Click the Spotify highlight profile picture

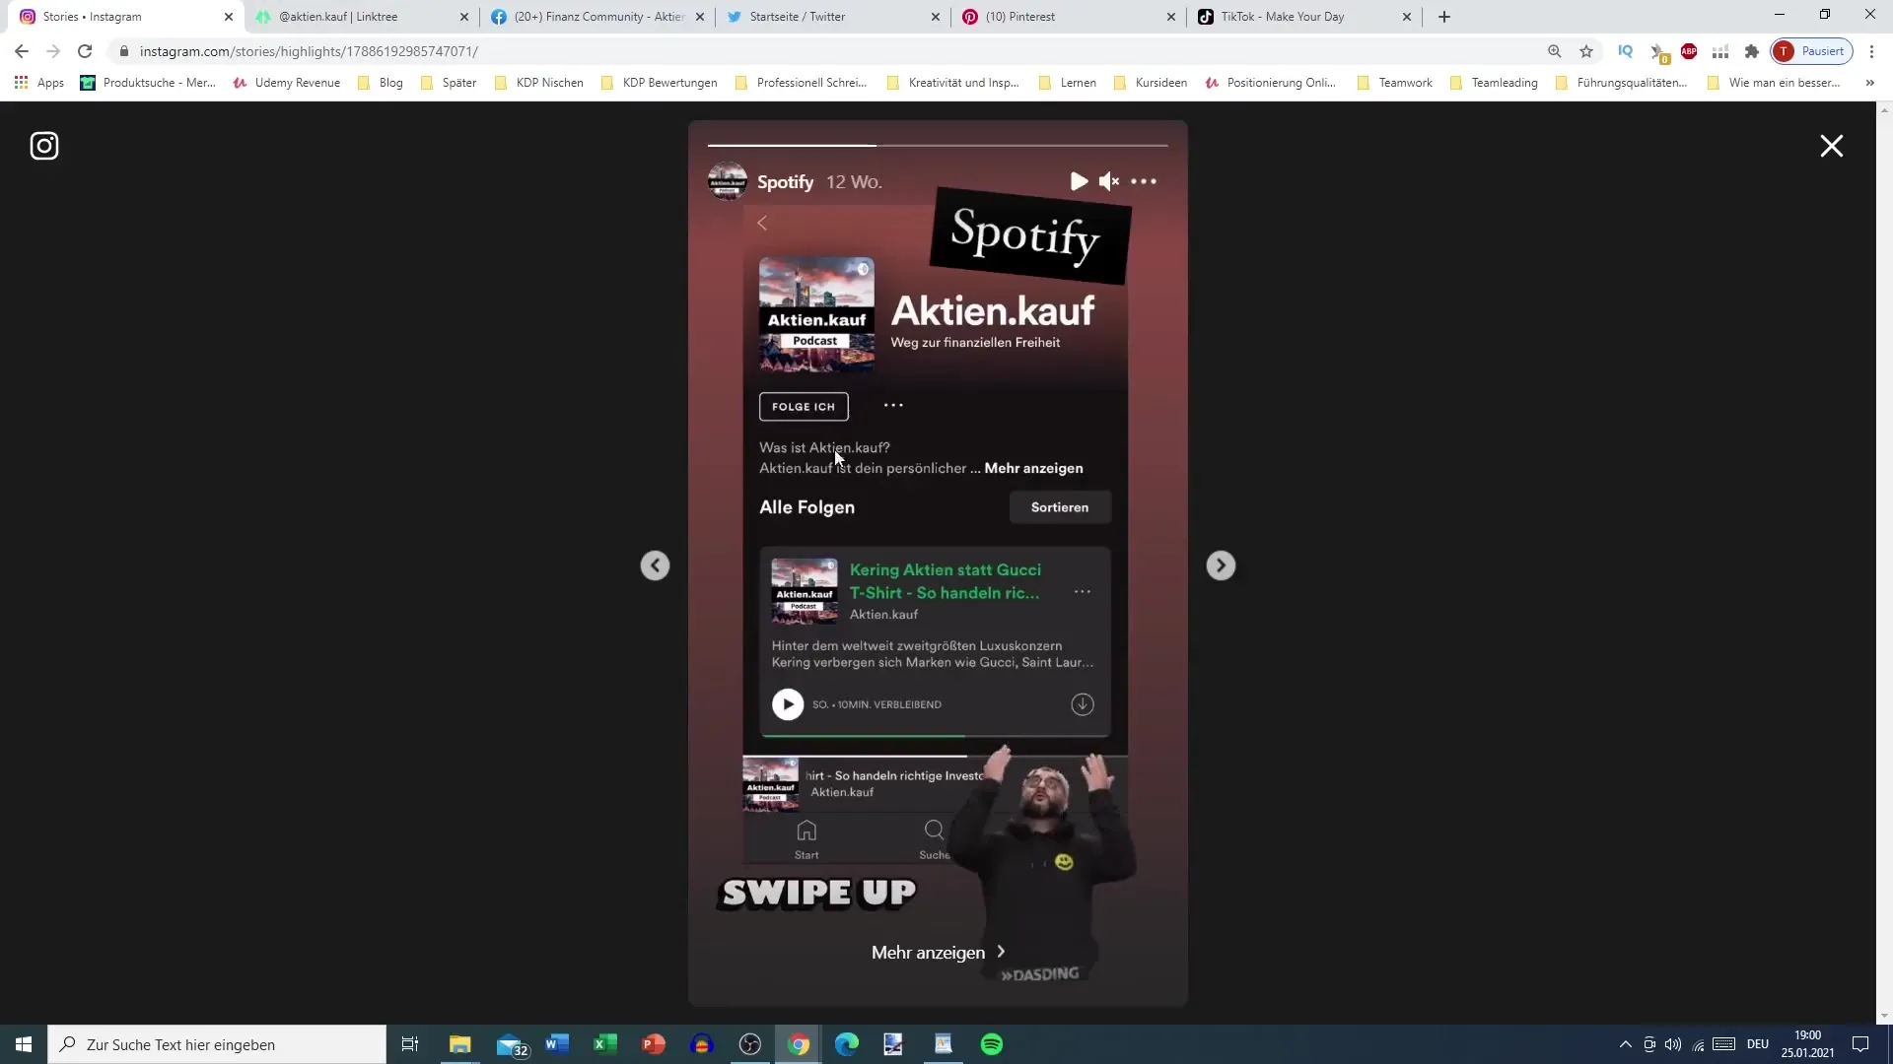pyautogui.click(x=728, y=181)
